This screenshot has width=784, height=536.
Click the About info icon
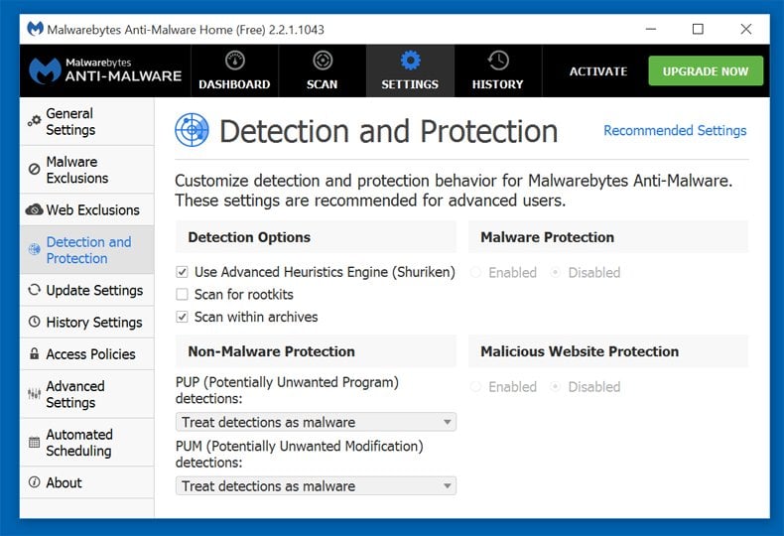[x=34, y=482]
